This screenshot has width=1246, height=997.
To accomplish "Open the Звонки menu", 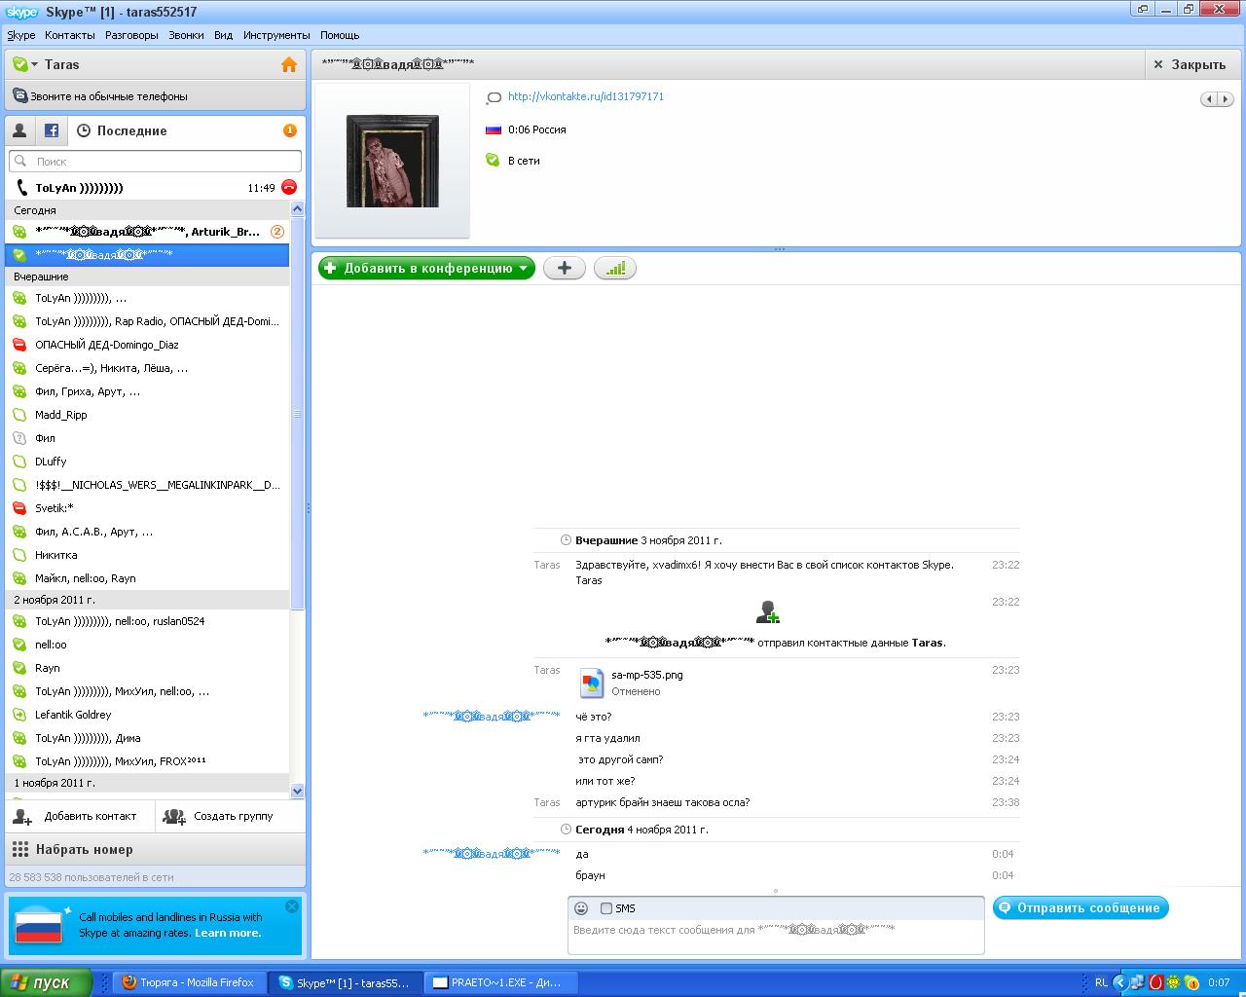I will click(x=186, y=35).
